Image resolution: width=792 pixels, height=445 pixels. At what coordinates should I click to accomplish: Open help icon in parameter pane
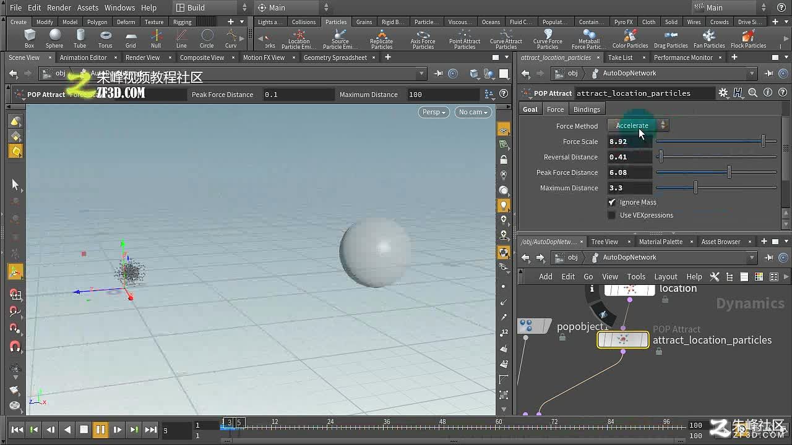783,93
